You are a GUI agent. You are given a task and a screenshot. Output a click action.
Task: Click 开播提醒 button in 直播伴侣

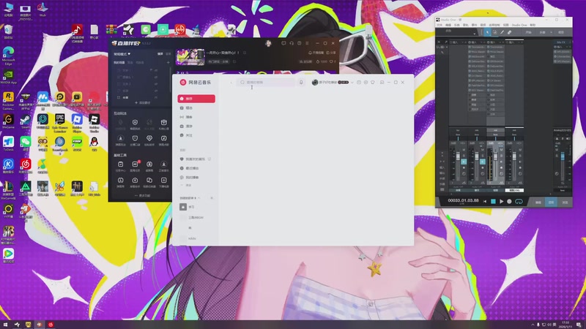point(316,53)
